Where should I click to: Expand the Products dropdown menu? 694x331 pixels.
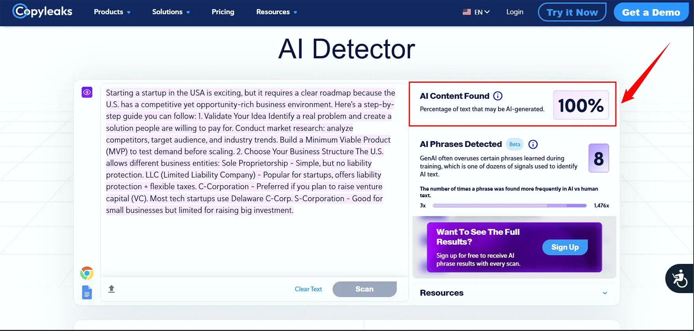tap(112, 12)
